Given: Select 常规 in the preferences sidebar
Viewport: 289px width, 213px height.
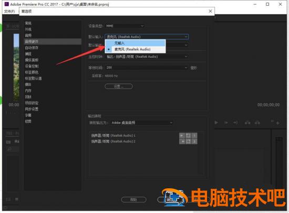Looking at the screenshot, I should click(28, 23).
